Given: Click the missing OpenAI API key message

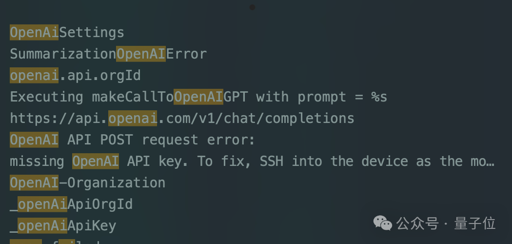Looking at the screenshot, I should tap(252, 162).
